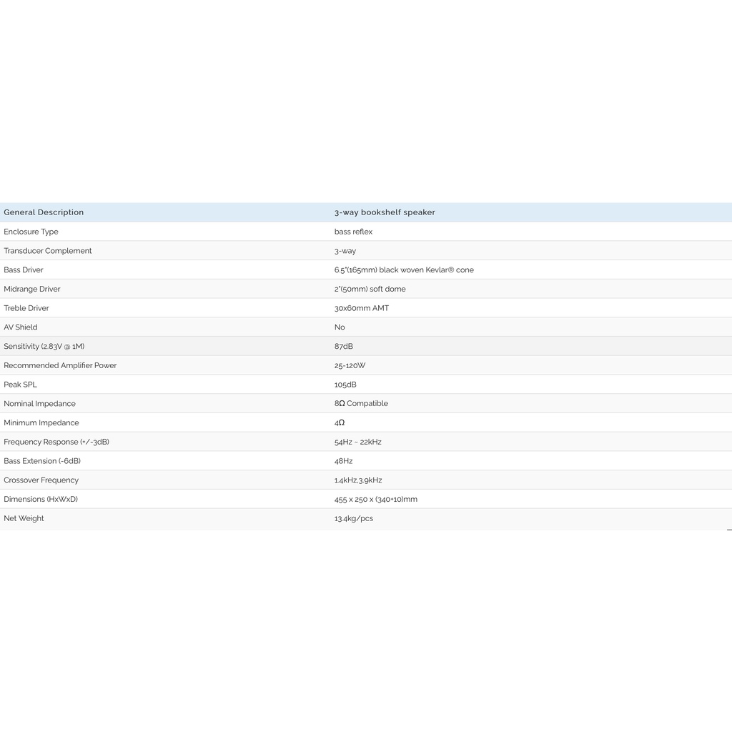The image size is (732, 732).
Task: Click the Bass Driver row label
Action: point(24,270)
